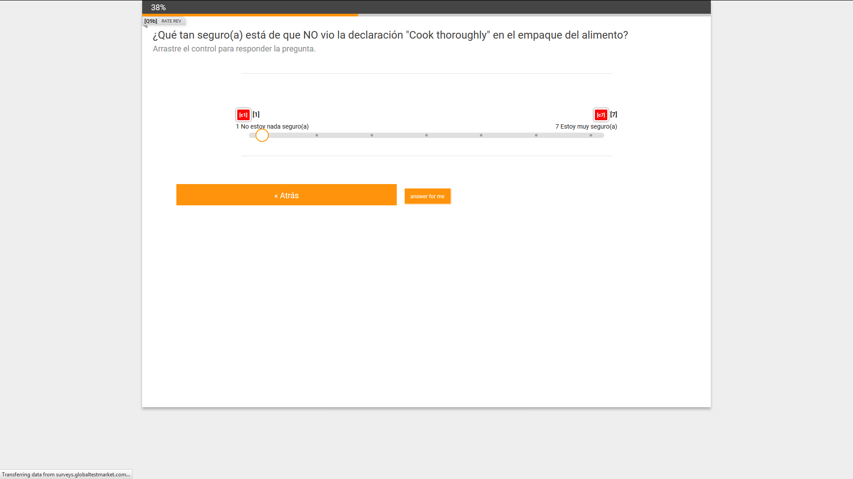Select the sixth dot on the slider

pyautogui.click(x=536, y=135)
